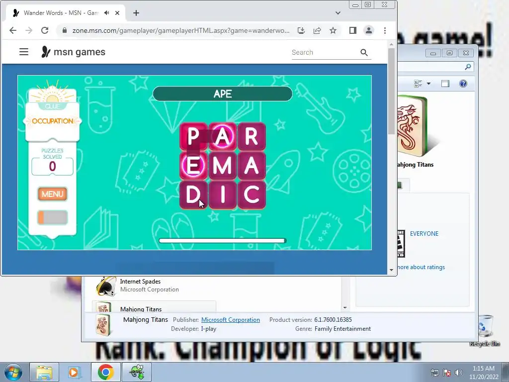Click the lock icon in the address bar
Screen dimensions: 509x382
tap(64, 30)
